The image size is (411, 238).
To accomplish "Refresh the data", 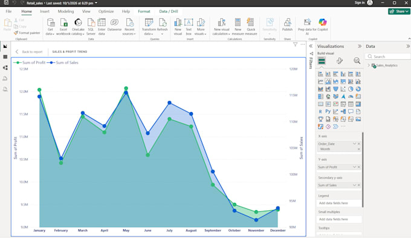I will pyautogui.click(x=162, y=27).
